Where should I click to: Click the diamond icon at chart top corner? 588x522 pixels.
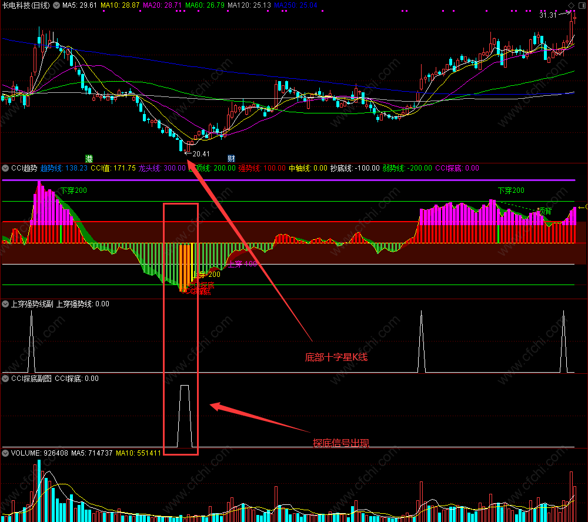571,5
